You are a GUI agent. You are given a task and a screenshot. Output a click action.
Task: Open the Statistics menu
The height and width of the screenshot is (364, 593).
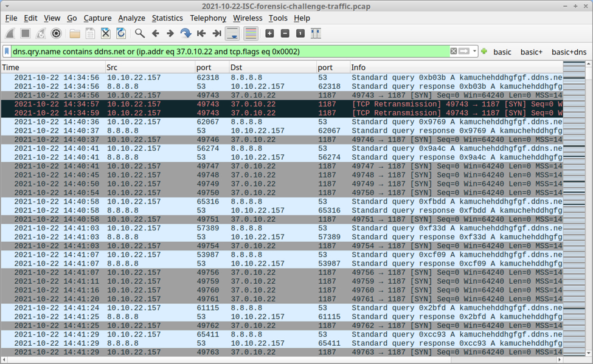[167, 18]
